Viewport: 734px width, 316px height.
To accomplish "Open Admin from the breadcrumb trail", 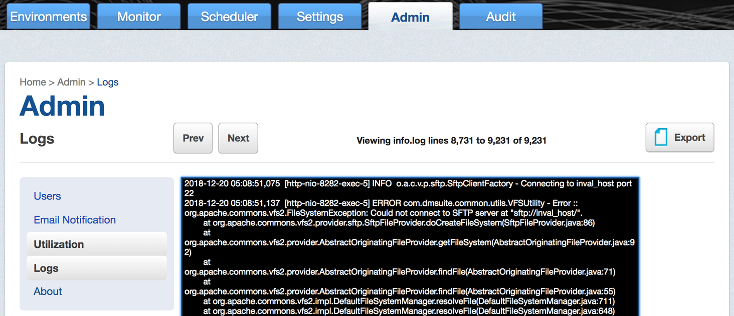I will pyautogui.click(x=71, y=82).
